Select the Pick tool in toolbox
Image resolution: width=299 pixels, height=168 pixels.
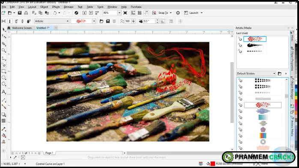click(x=4, y=30)
